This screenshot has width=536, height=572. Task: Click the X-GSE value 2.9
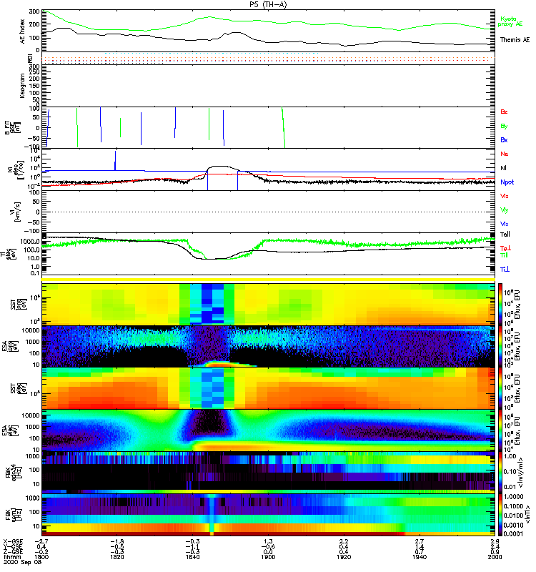[495, 542]
